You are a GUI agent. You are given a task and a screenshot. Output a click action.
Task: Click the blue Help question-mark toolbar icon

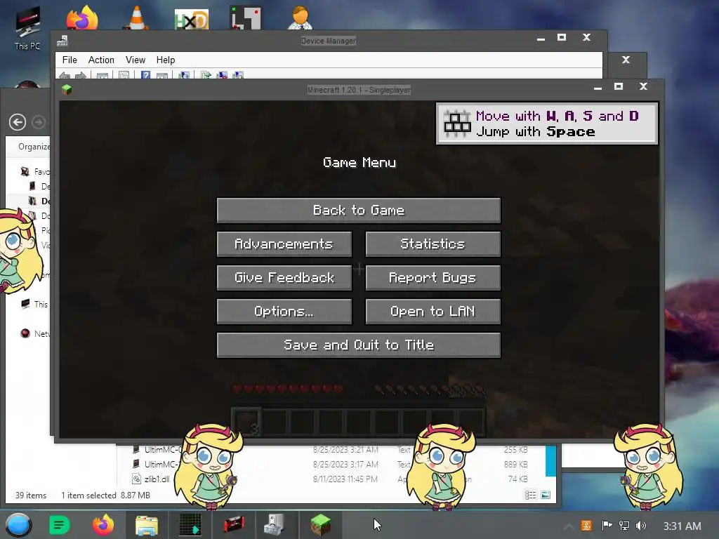point(145,75)
